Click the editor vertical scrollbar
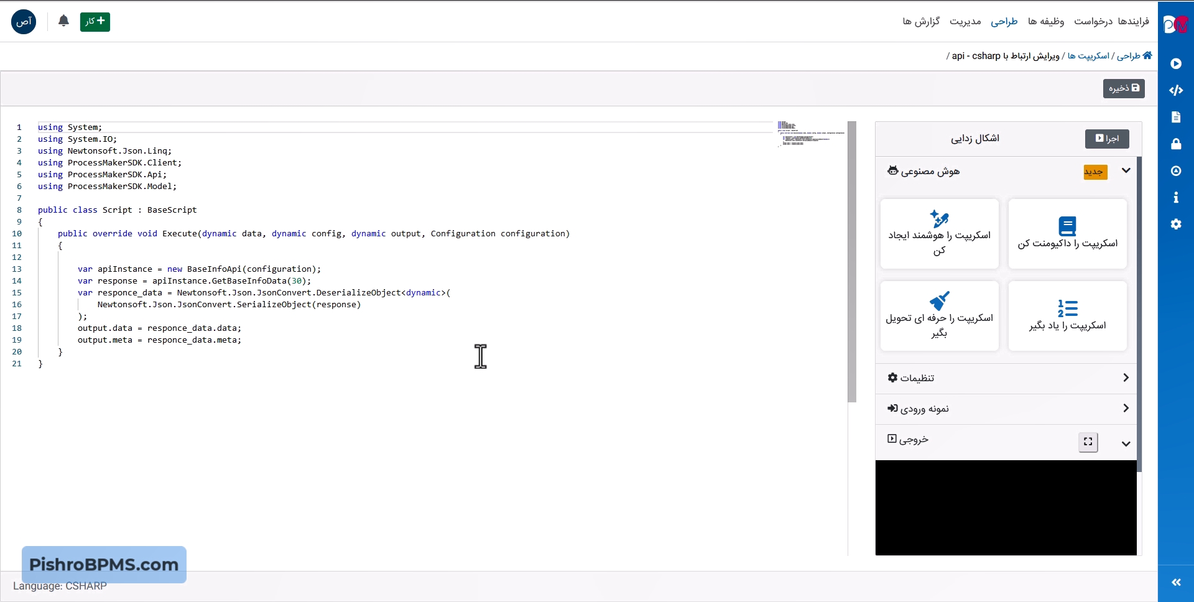This screenshot has height=602, width=1194. pyautogui.click(x=852, y=261)
